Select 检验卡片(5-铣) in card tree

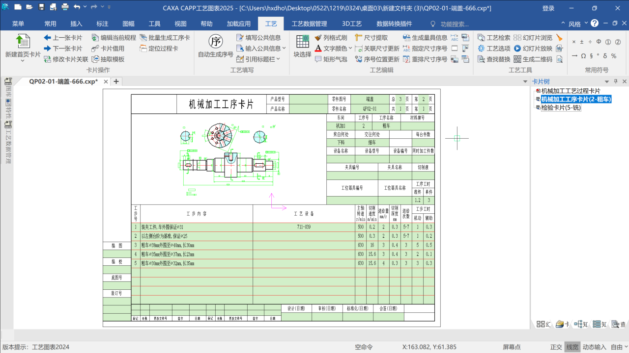point(561,108)
